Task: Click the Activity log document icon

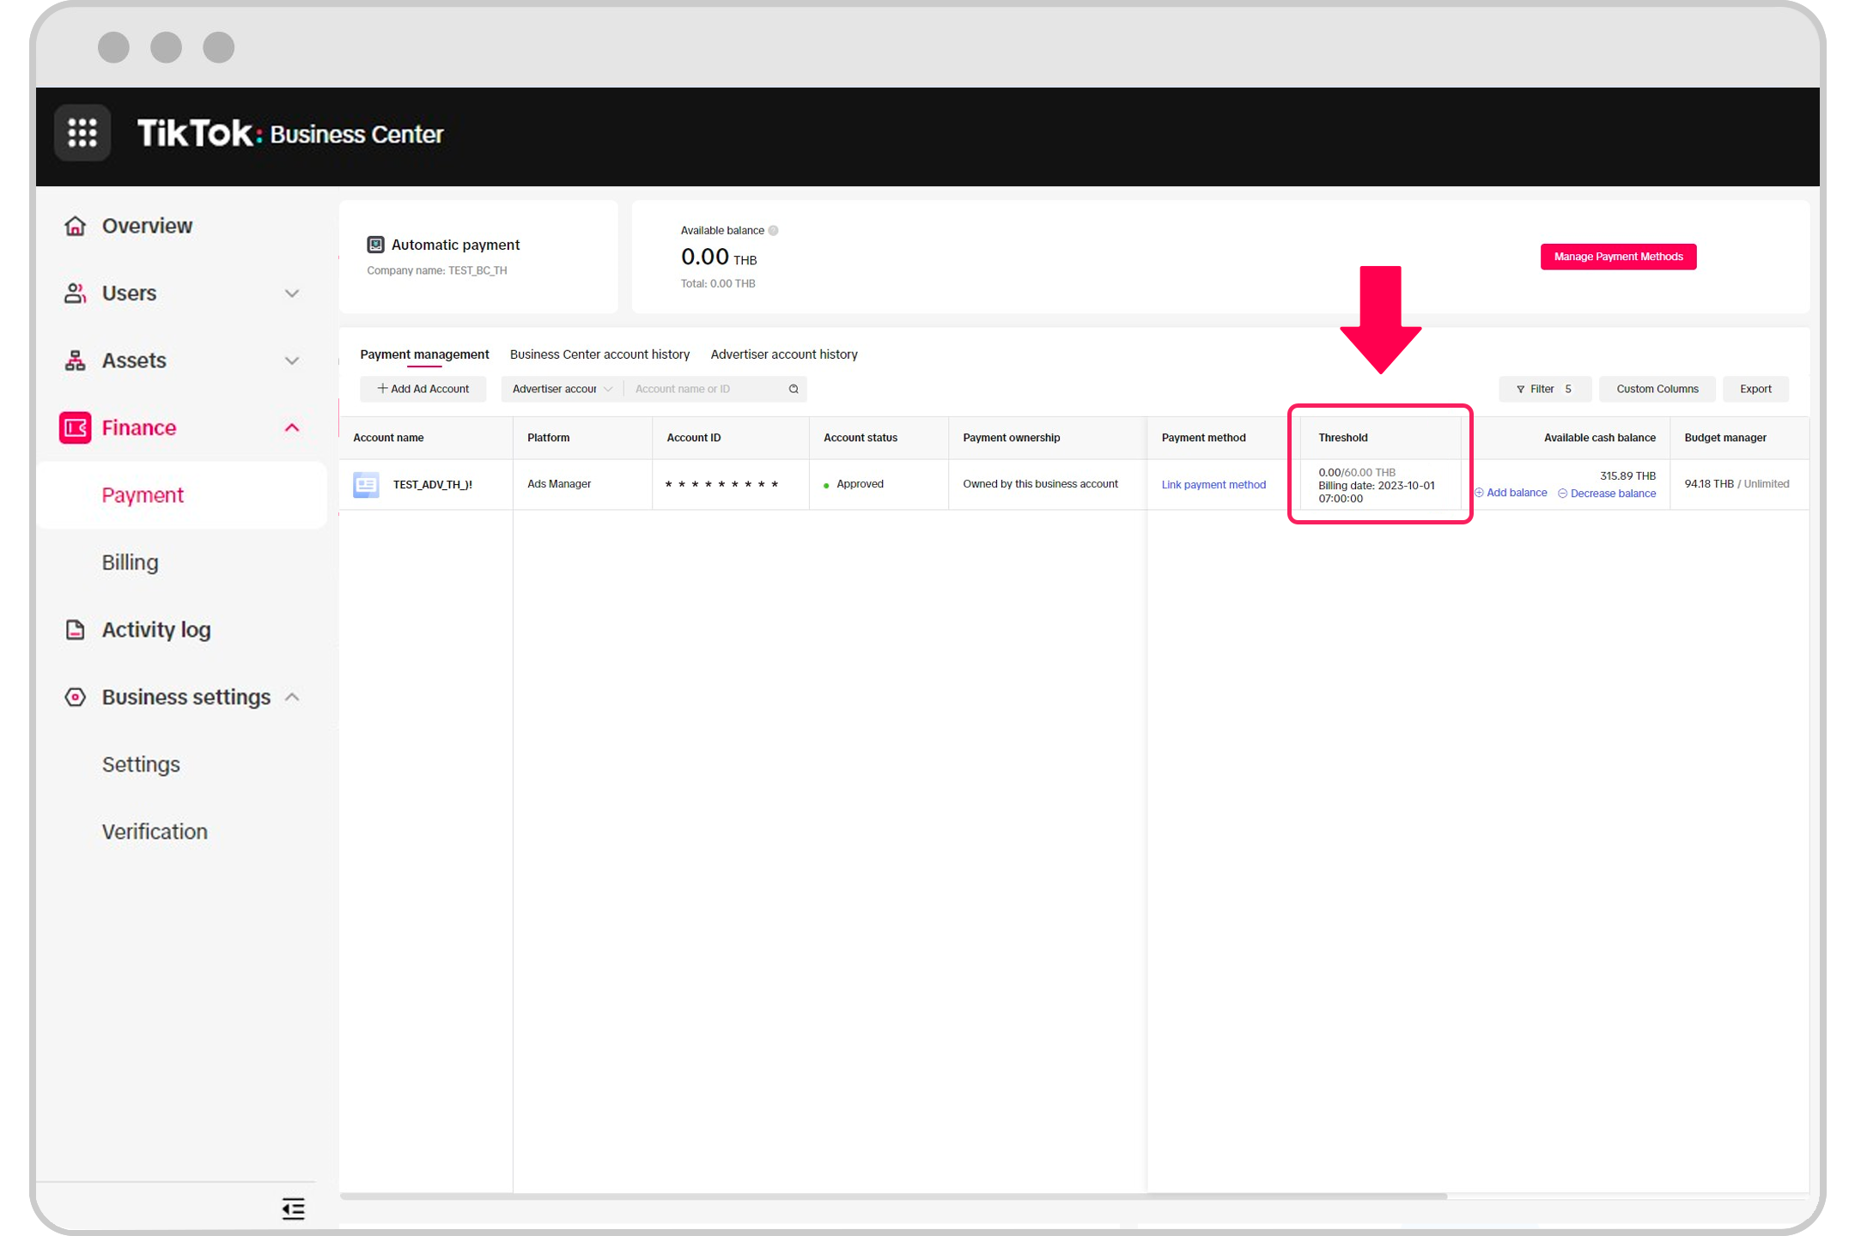Action: click(x=76, y=629)
